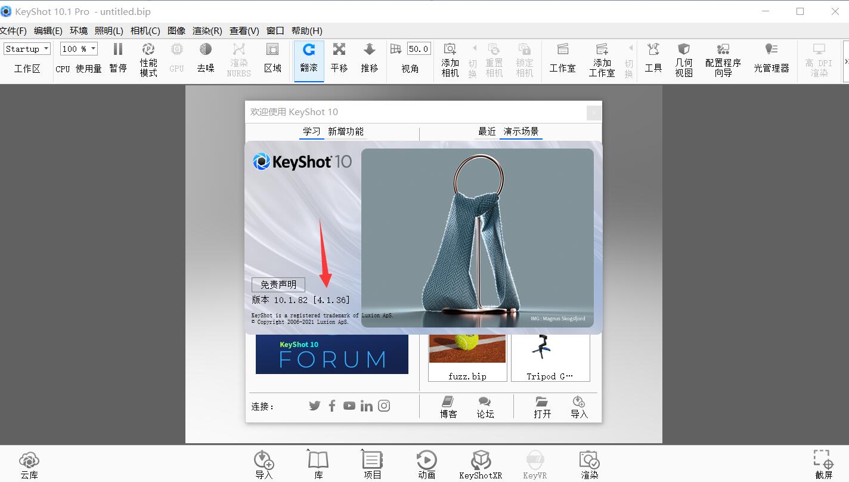Open the CPU usage 100 % dropdown

coord(79,49)
